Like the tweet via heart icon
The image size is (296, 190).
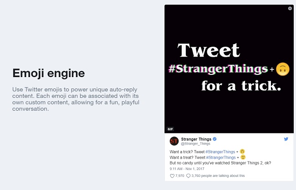[172, 175]
